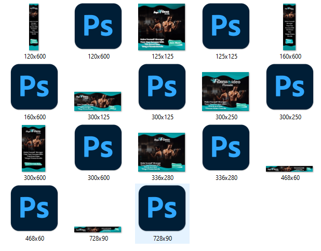Select the 300x125 Photoshop PSD file icon
The height and width of the screenshot is (251, 321).
(162, 87)
